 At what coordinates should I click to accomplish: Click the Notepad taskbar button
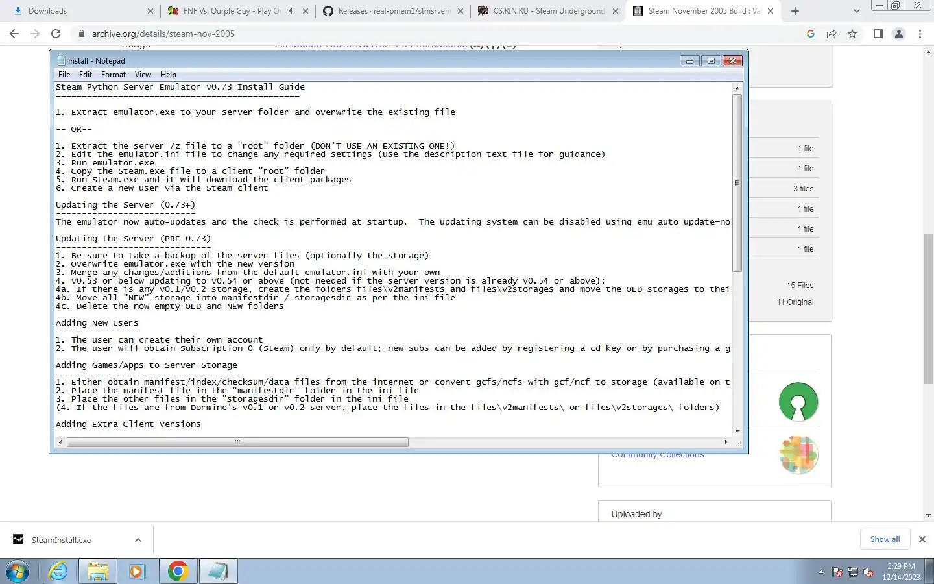[218, 571]
